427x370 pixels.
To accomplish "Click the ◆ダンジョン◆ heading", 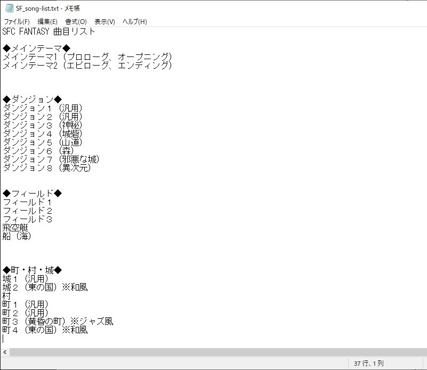I will [32, 99].
